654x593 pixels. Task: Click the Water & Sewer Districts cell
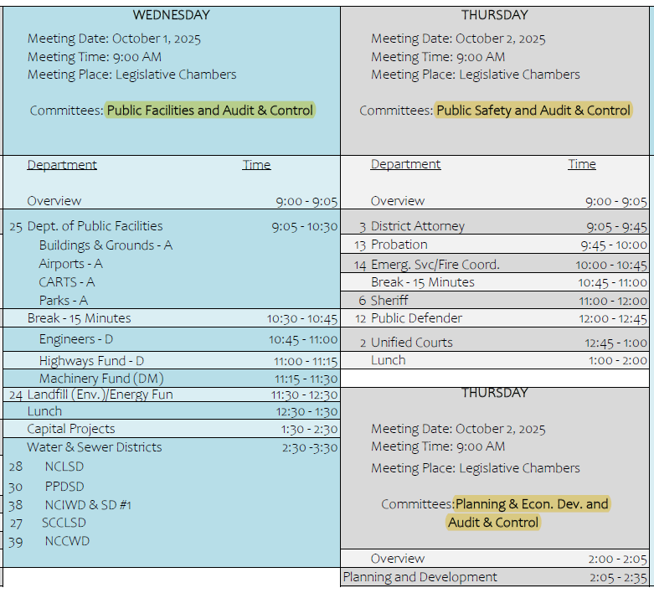click(x=95, y=447)
